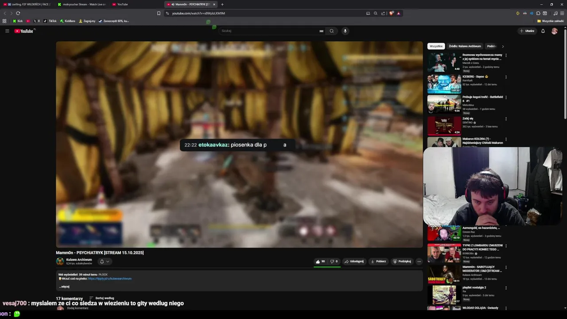This screenshot has height=319, width=567.
Task: Click the zoom magnifier icon in the address bar
Action: [x=376, y=13]
